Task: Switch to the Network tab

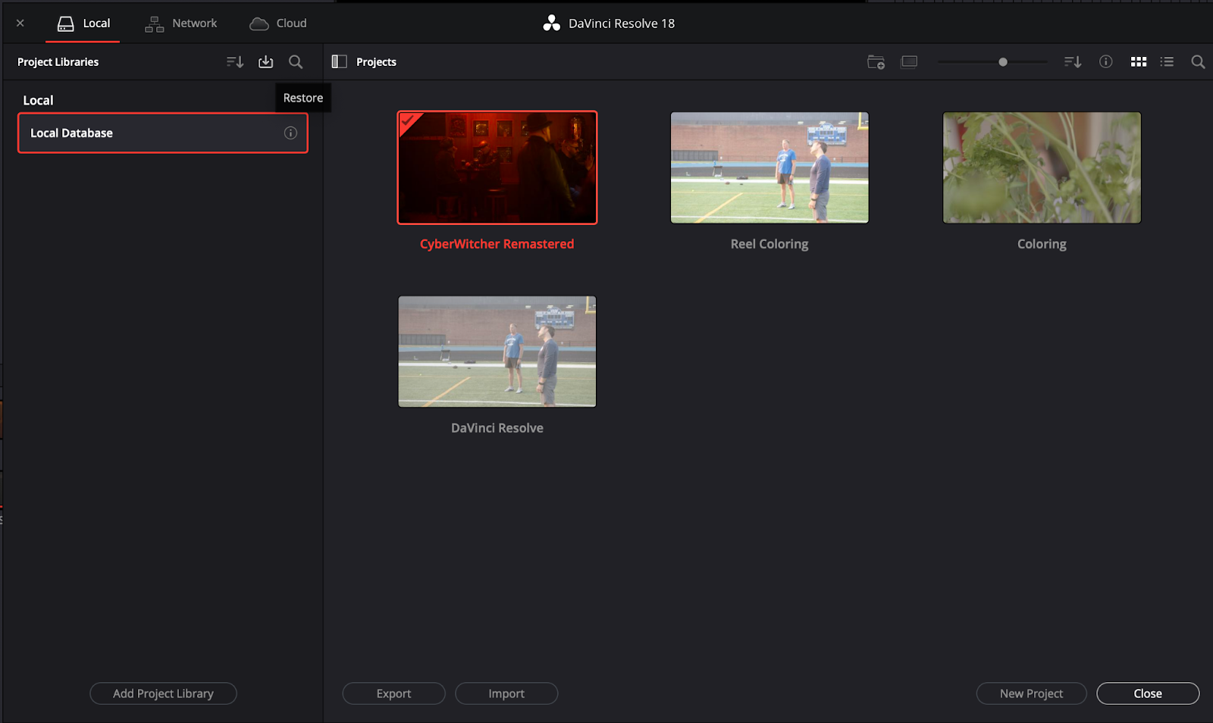Action: 180,23
